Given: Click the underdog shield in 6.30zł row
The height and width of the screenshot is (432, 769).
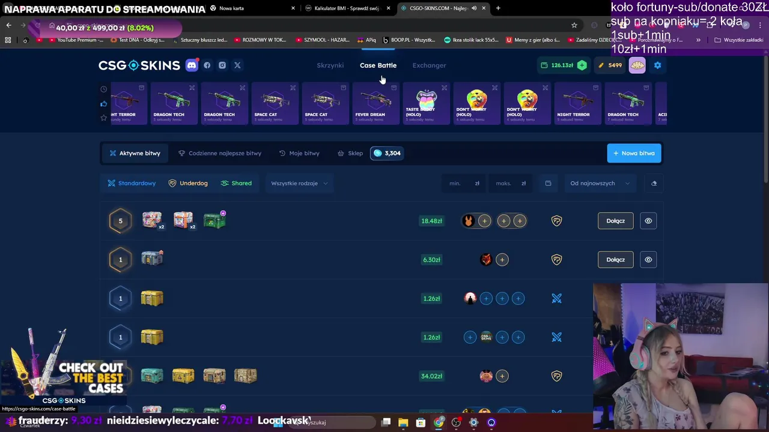Looking at the screenshot, I should tap(556, 260).
